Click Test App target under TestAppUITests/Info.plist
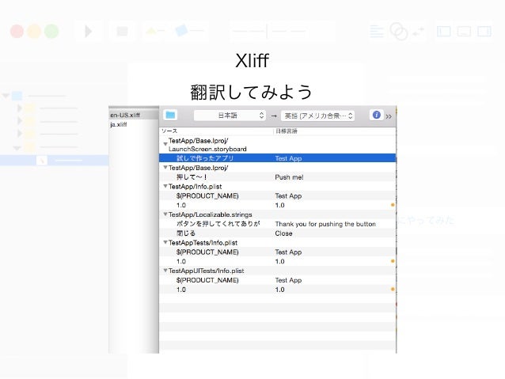This screenshot has width=505, height=379. [288, 280]
